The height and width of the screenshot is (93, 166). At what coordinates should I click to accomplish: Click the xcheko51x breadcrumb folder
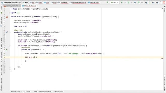coord(63,2)
